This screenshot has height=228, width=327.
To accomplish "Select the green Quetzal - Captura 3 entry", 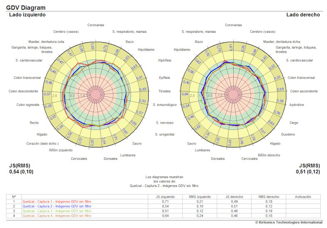I will [57, 211].
